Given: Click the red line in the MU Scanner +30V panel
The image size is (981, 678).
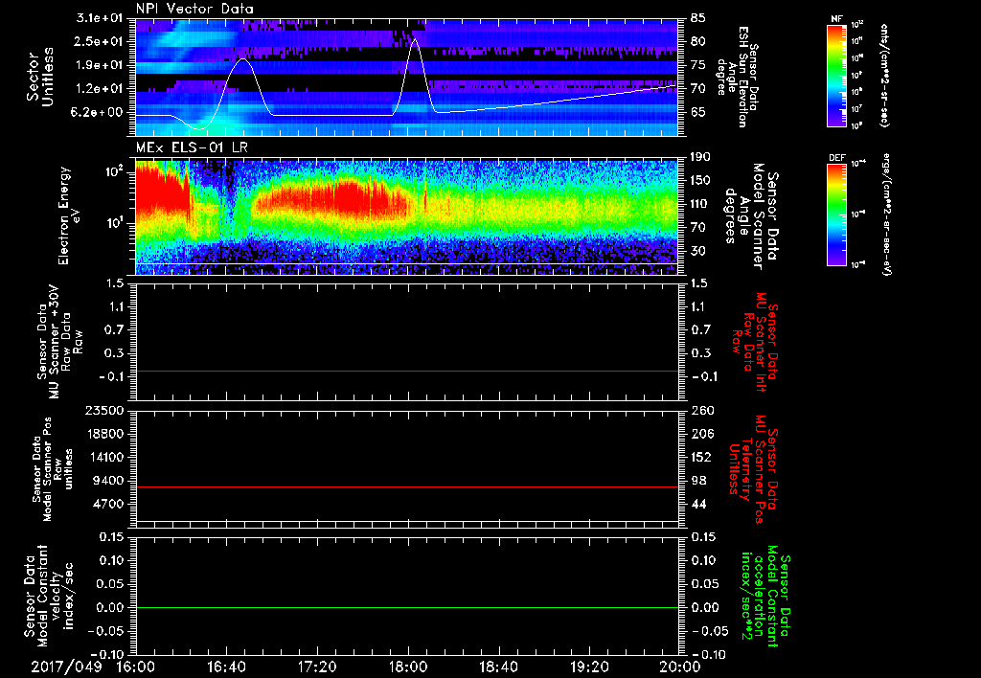Looking at the screenshot, I should point(406,371).
